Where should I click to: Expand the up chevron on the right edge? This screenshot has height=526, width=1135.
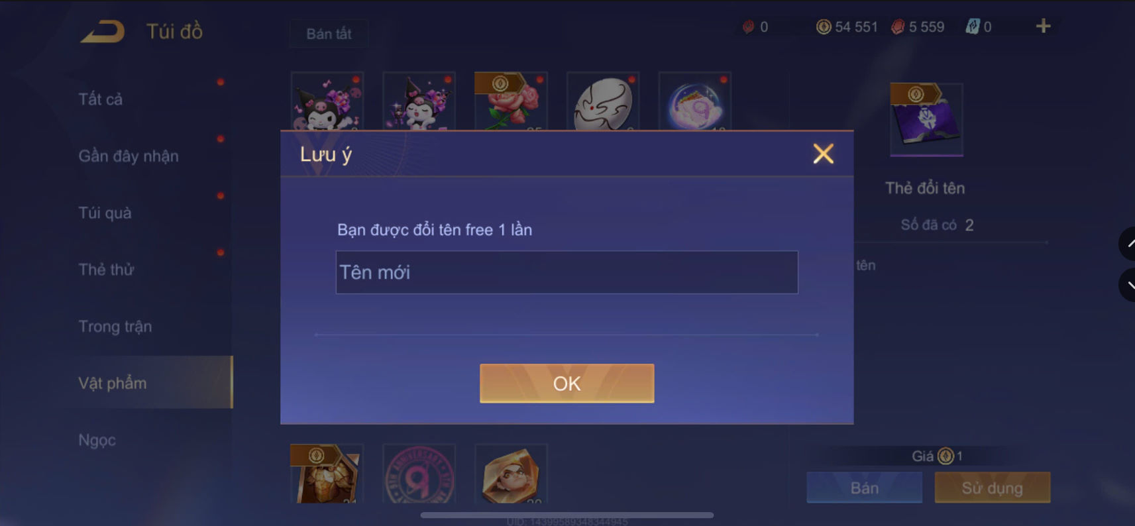point(1128,244)
